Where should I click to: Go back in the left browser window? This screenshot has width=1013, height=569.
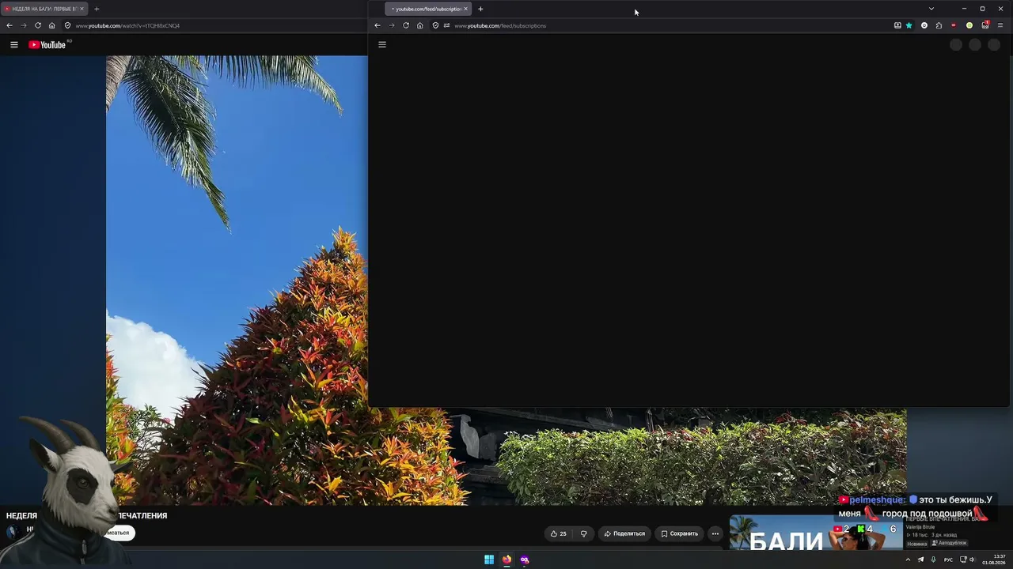9,25
